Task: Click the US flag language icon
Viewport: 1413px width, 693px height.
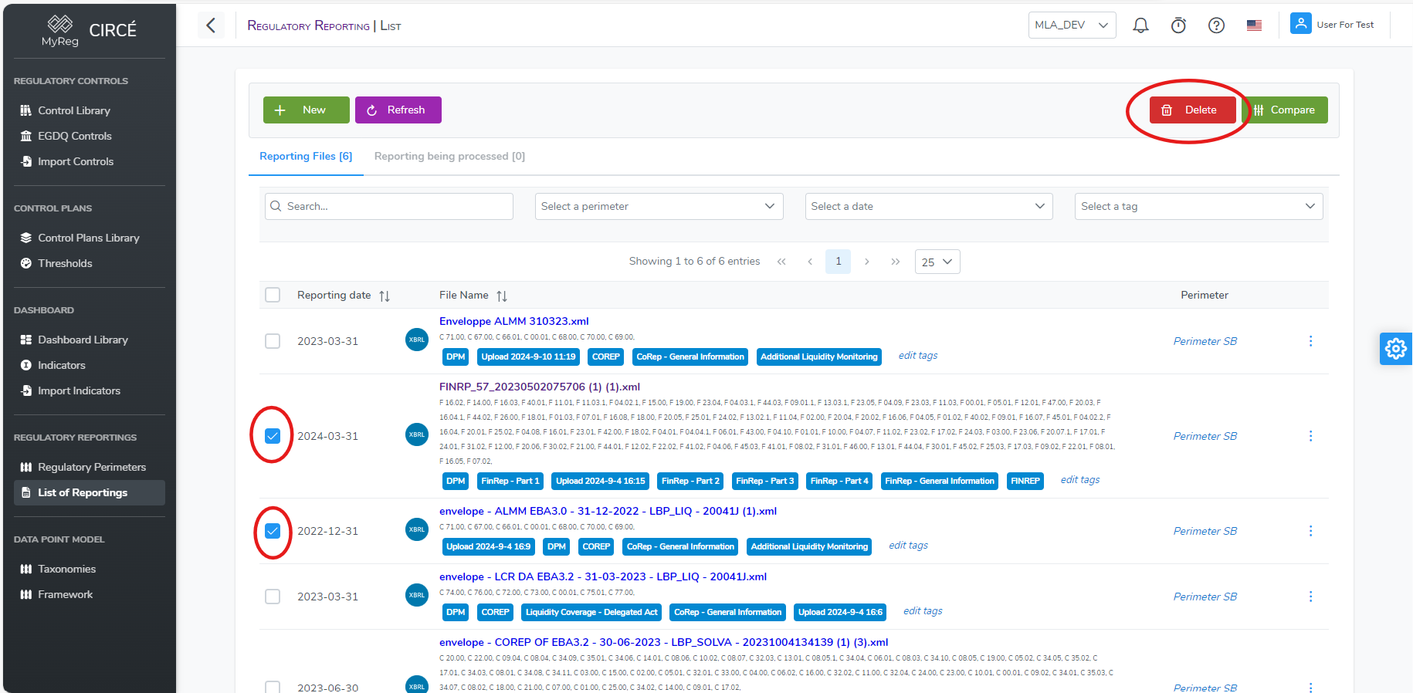Action: tap(1254, 25)
